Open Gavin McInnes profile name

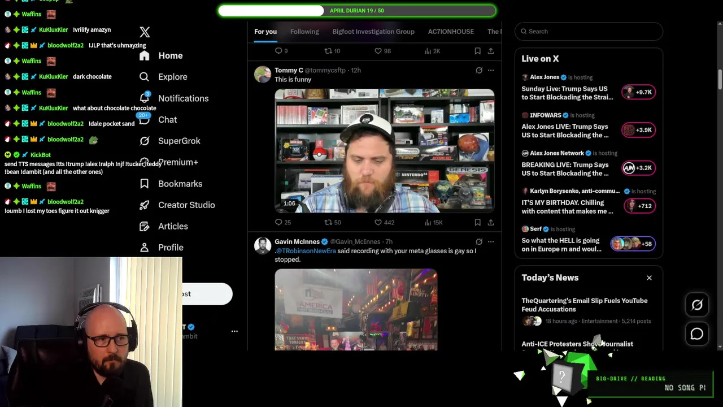coord(297,242)
